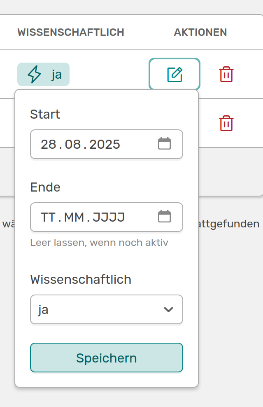The image size is (263, 407).
Task: Open the Wissenschaftlich select showing ja
Action: 99,309
